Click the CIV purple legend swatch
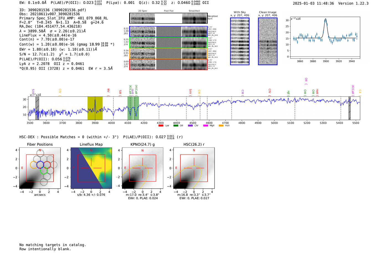The width and height of the screenshot is (388, 264). click(190, 125)
